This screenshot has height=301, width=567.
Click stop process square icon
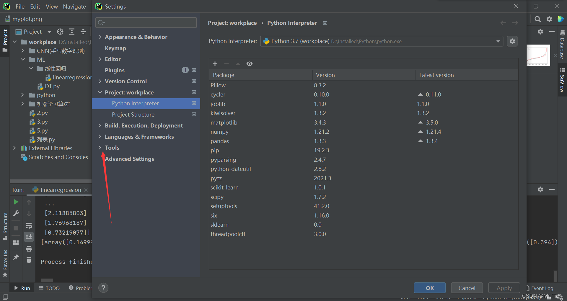coord(16,228)
